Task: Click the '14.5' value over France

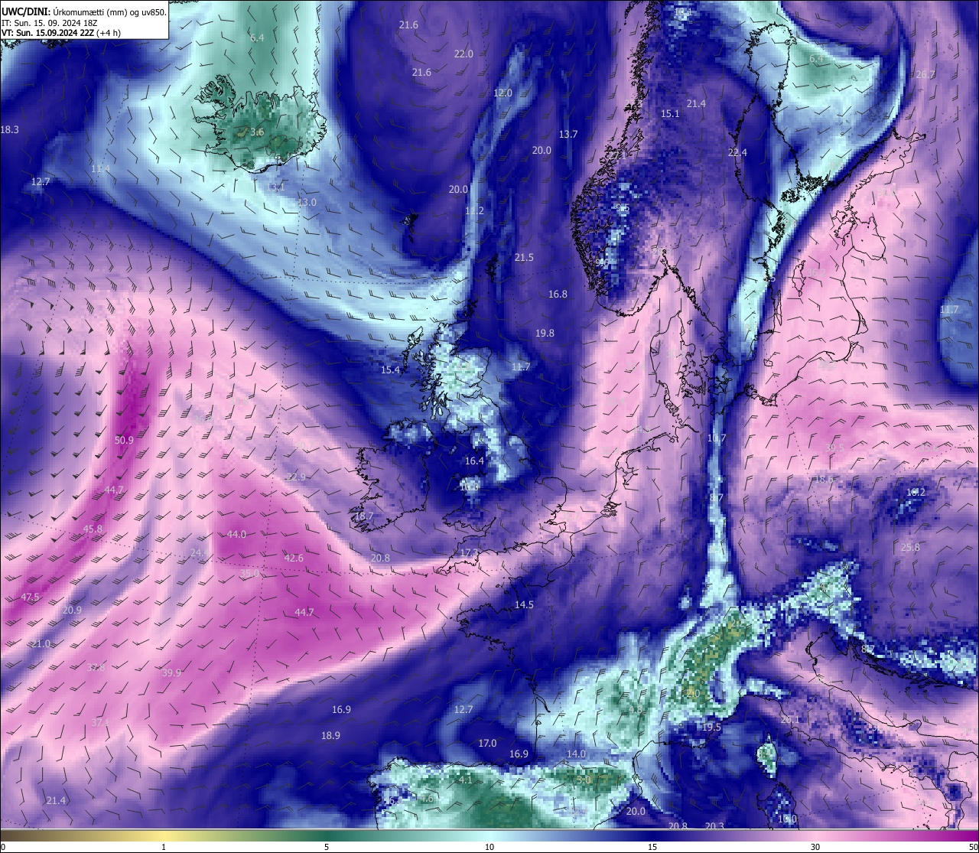Action: 524,604
